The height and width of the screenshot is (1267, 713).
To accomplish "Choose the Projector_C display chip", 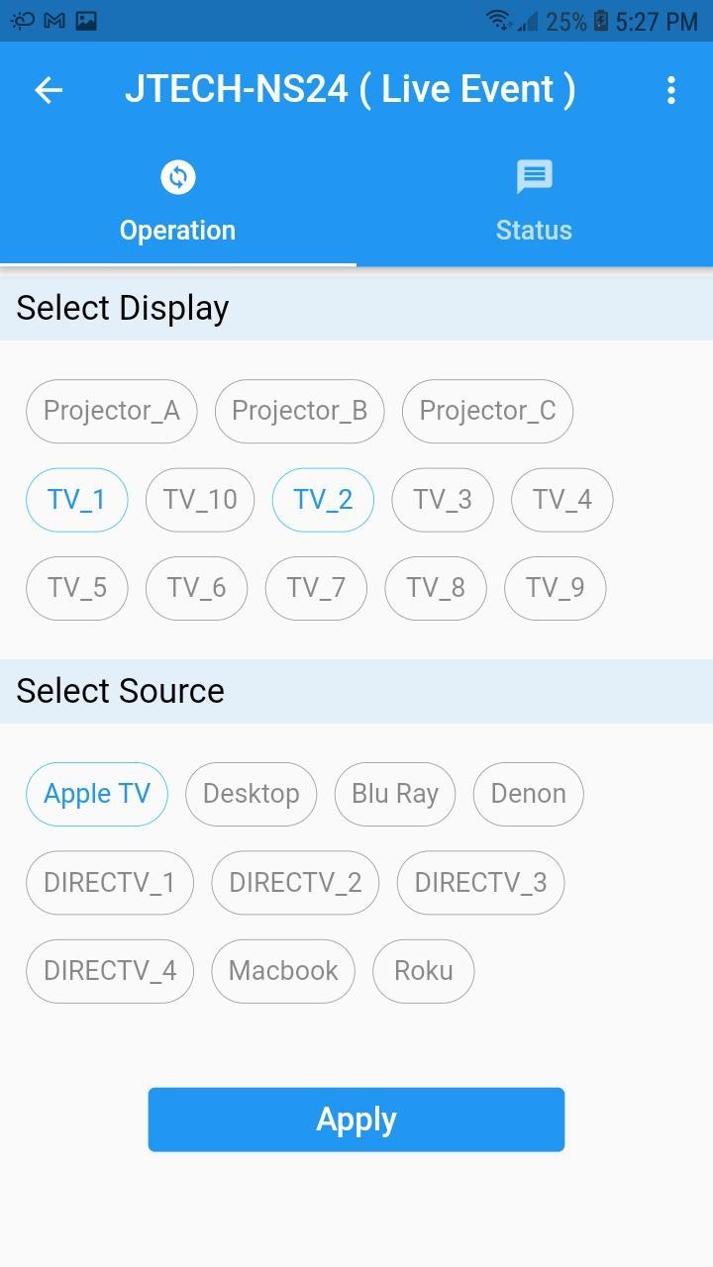I will [487, 411].
